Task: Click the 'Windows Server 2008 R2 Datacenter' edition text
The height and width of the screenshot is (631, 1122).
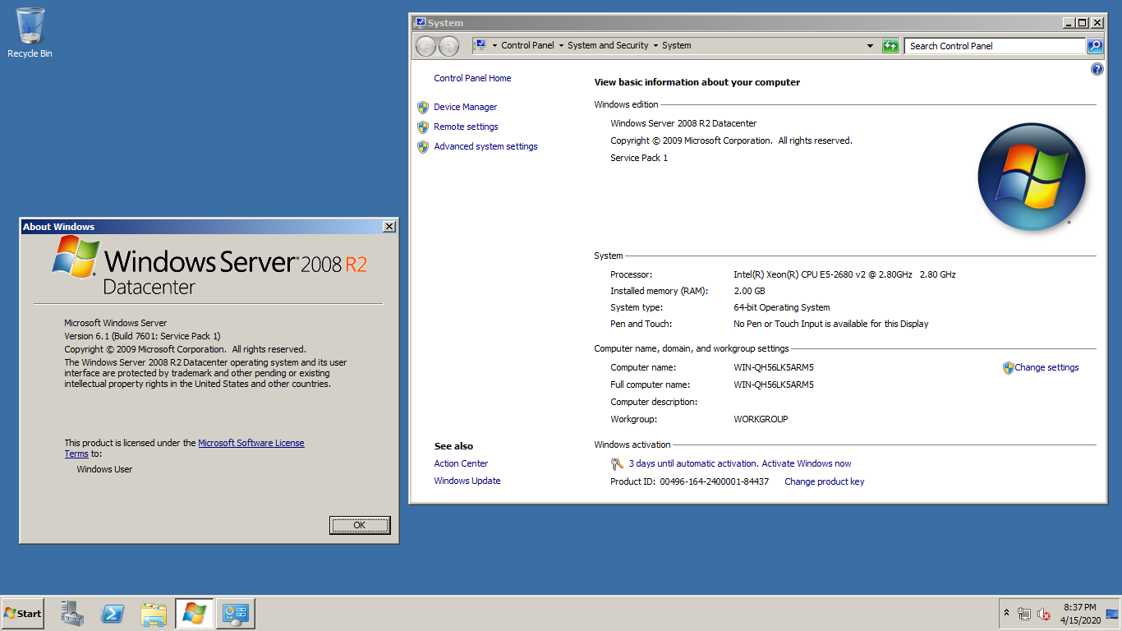Action: (x=683, y=123)
